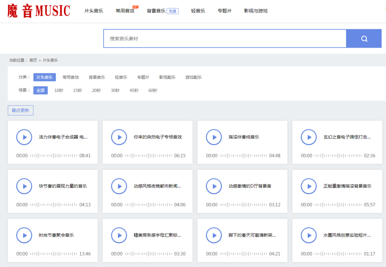Image resolution: width=386 pixels, height=267 pixels.
Task: Open the title 正能量激情摇滚背景音乐
Action: [347, 186]
